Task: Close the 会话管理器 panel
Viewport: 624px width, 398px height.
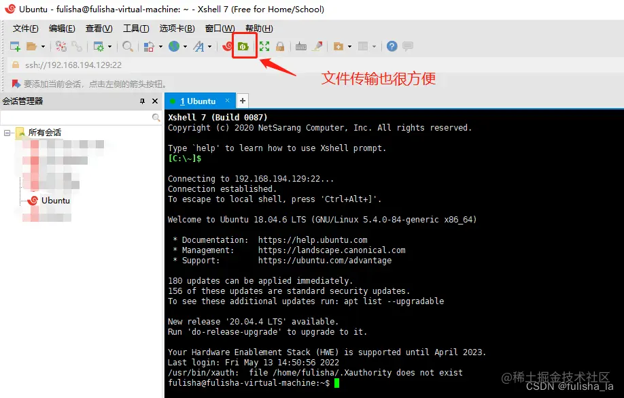Action: click(155, 101)
